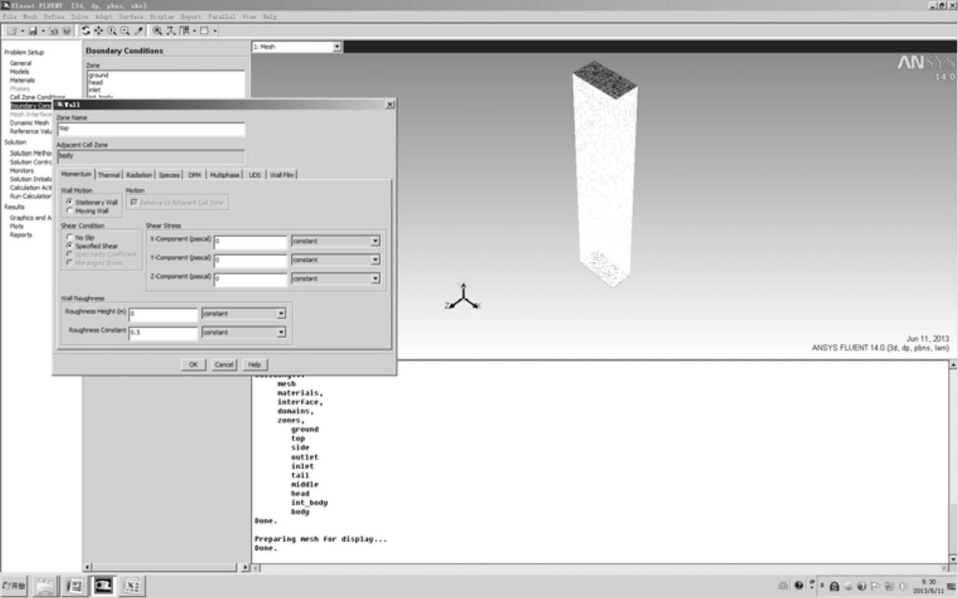Viewport: 958px width, 598px height.
Task: Select Materials in the navigation tree
Action: (x=22, y=80)
